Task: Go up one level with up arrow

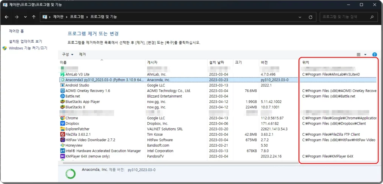Action: coord(34,17)
